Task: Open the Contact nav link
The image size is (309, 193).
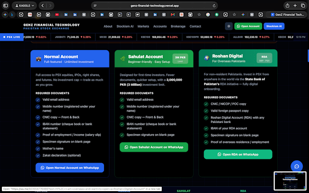Action: [195, 26]
